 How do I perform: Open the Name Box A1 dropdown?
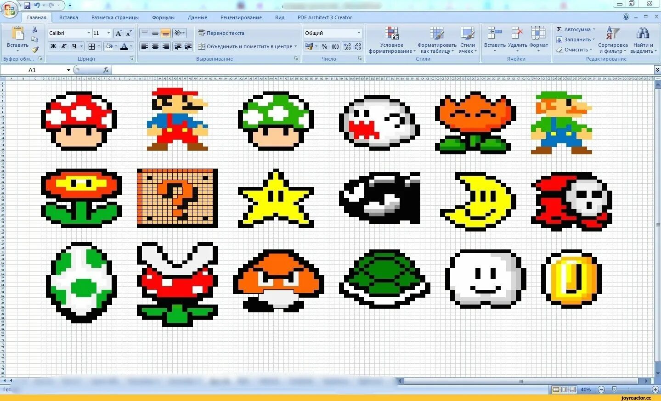(68, 70)
